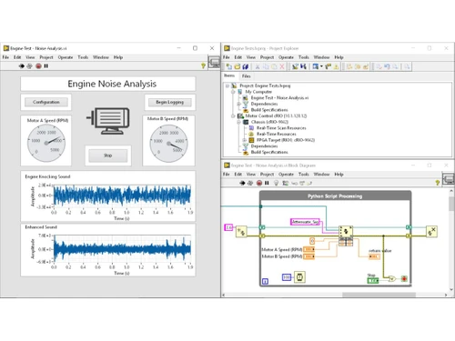This screenshot has height=341, width=455.
Task: Click the Motor B Speed (RPM) gauge dial
Action: point(168,144)
